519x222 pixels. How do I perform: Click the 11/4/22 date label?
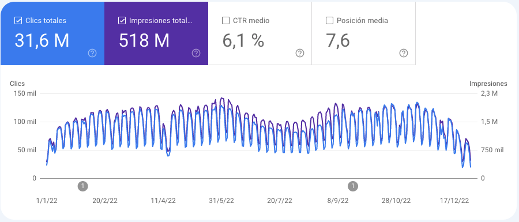[164, 201]
